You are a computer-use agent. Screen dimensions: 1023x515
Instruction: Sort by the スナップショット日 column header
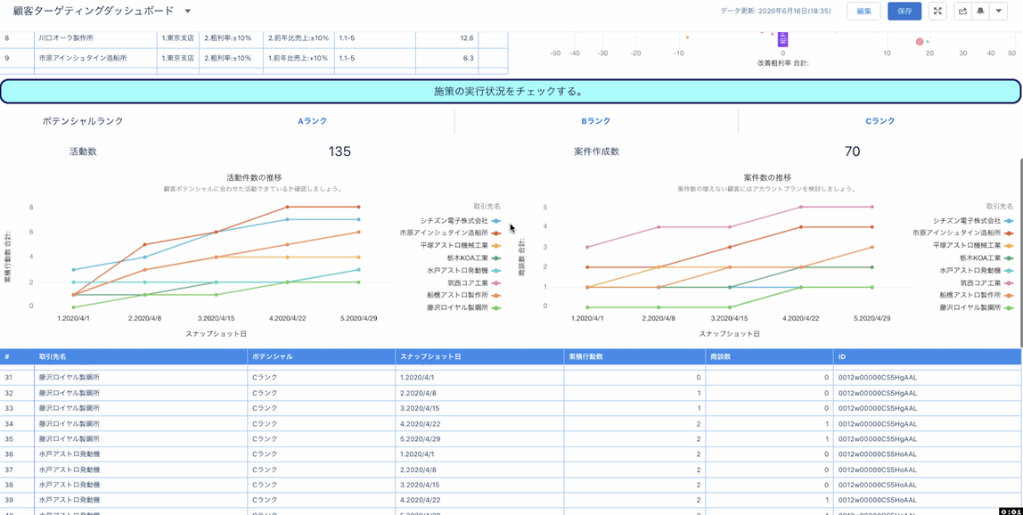pyautogui.click(x=479, y=357)
